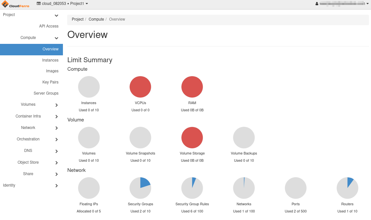The width and height of the screenshot is (371, 220).
Task: Go to the Instances page
Action: click(50, 60)
